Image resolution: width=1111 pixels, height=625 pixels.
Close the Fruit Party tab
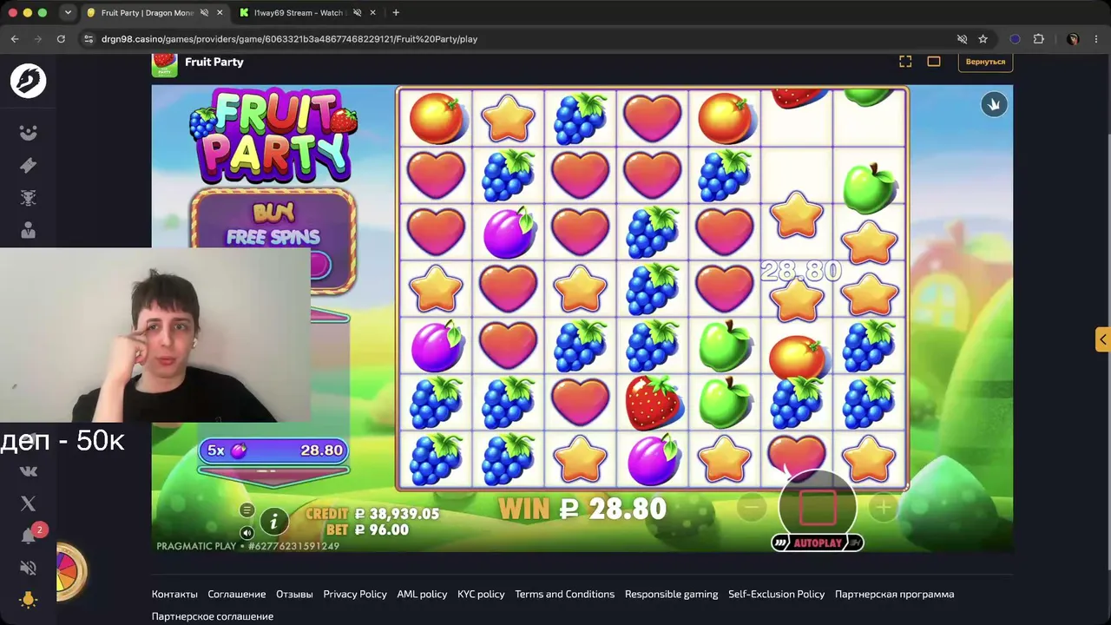220,13
